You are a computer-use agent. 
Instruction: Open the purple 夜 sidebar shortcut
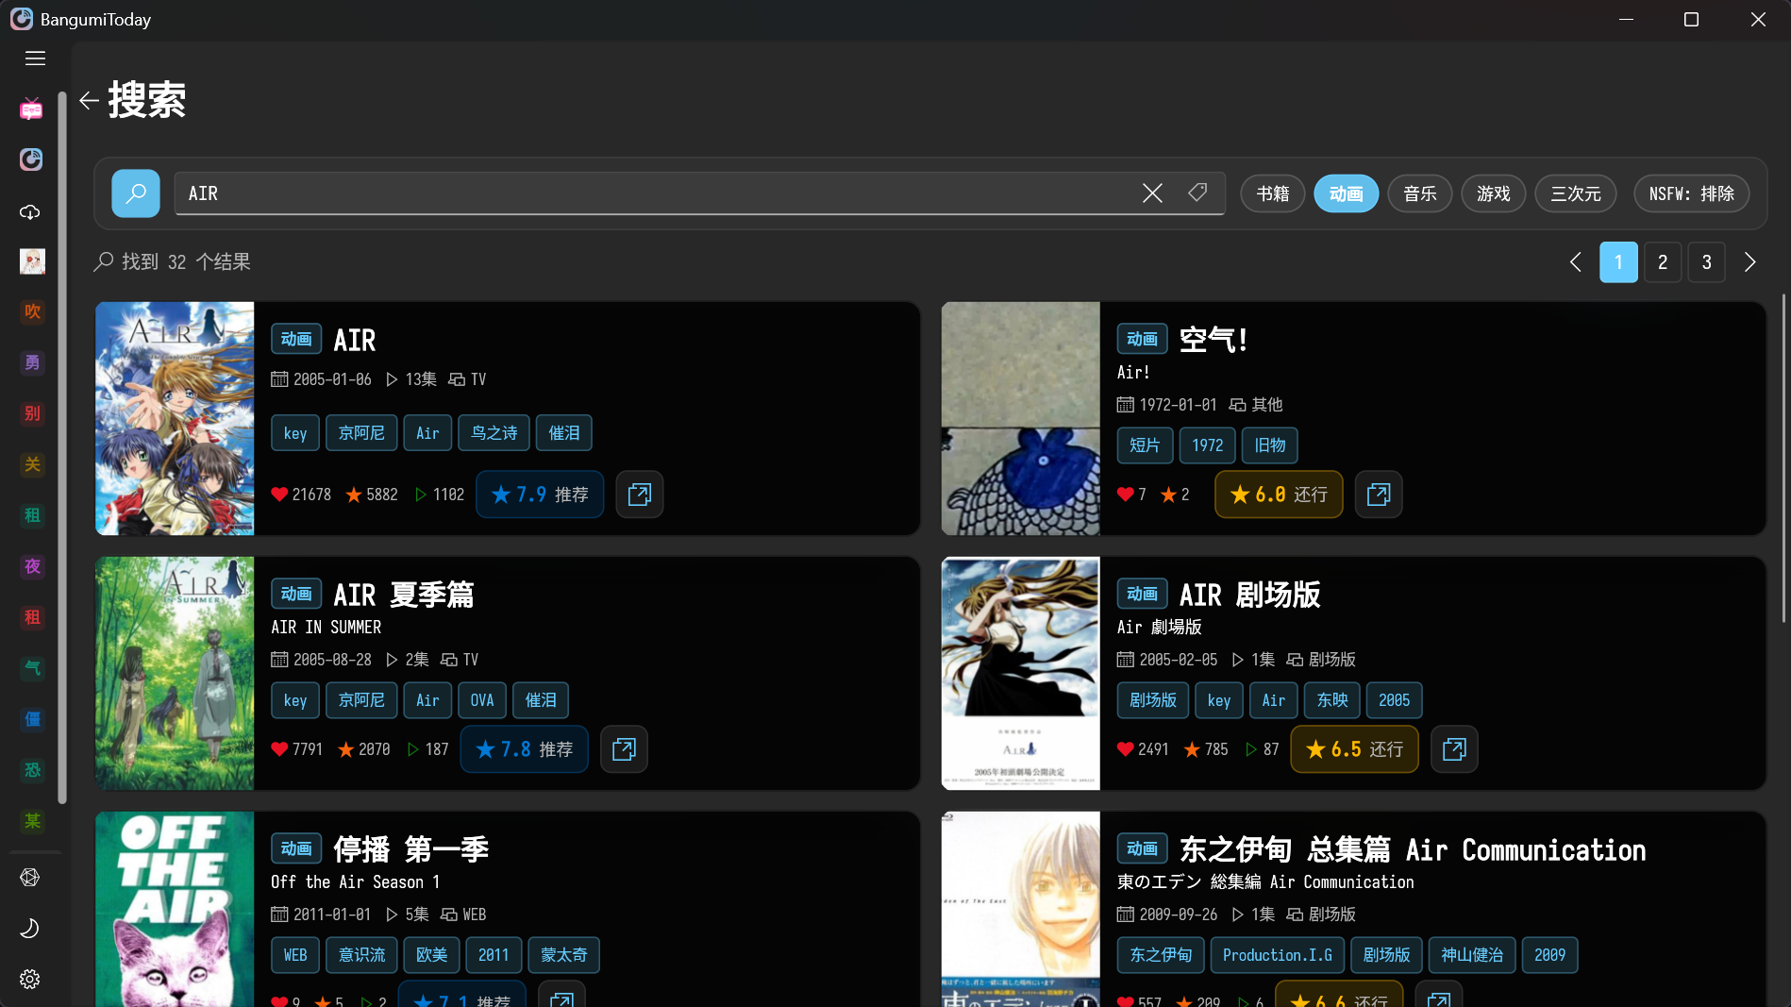click(x=32, y=566)
